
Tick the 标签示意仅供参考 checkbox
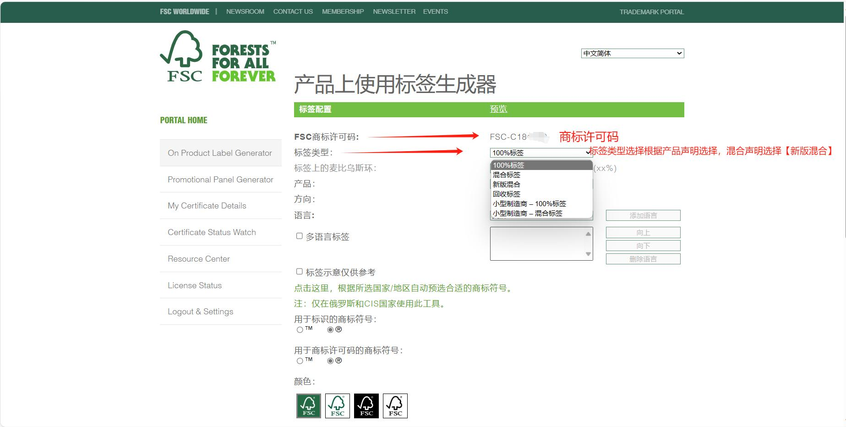point(300,272)
